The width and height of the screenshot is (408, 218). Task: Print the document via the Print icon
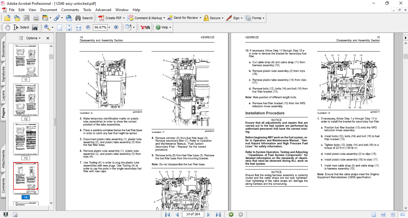(36, 18)
